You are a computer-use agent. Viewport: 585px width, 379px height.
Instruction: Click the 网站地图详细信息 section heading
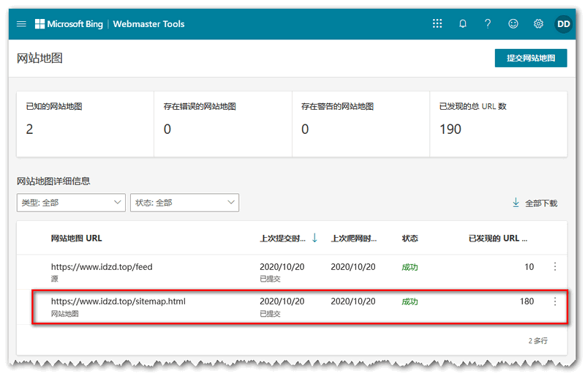(x=53, y=181)
